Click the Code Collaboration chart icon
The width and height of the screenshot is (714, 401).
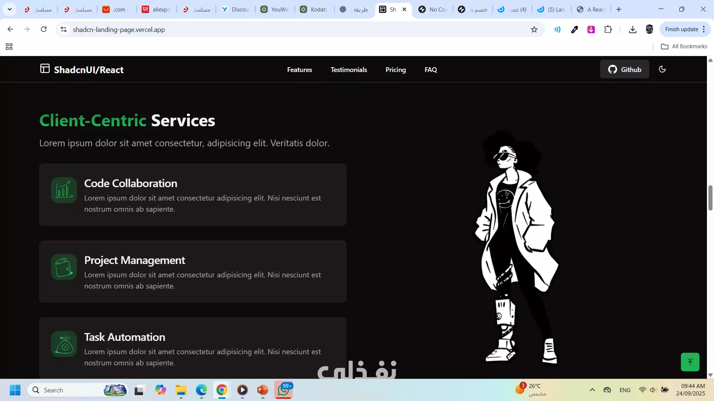64,190
